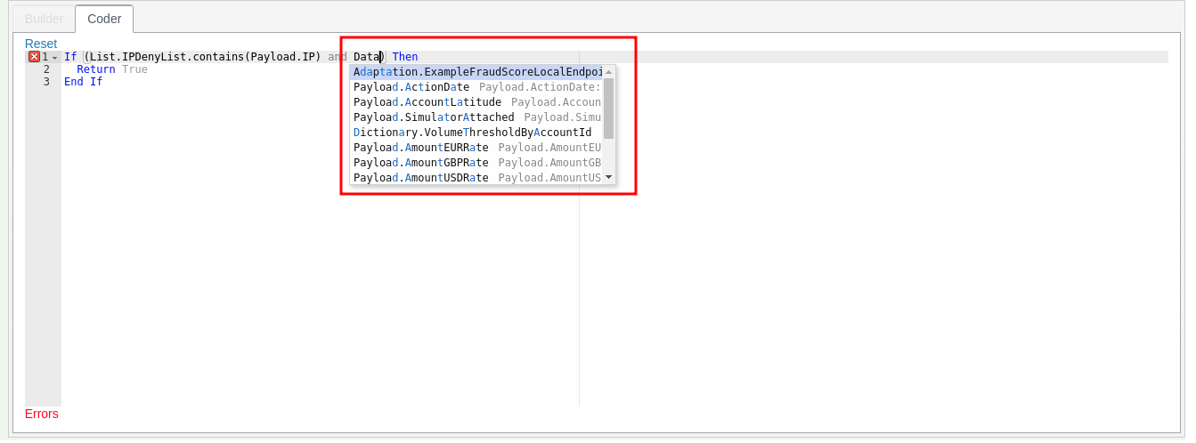Choose Adaptation.ExampleFraudScoreLocalEndpoint suggestion
The height and width of the screenshot is (443, 1196).
click(x=476, y=72)
